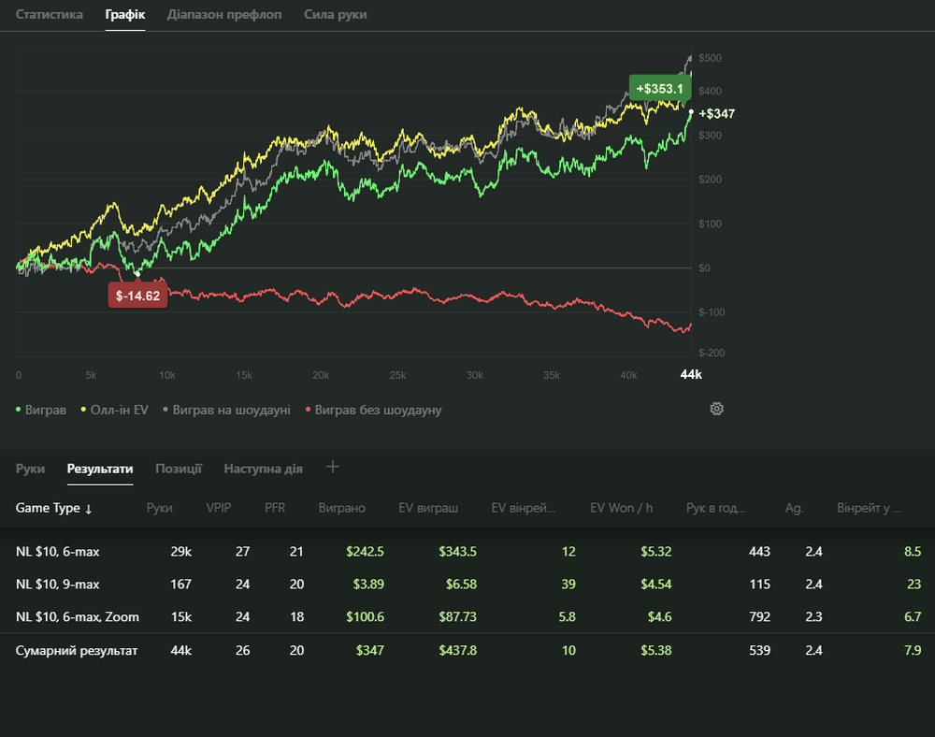
Task: Click the green +$353.1 chart label
Action: 658,90
